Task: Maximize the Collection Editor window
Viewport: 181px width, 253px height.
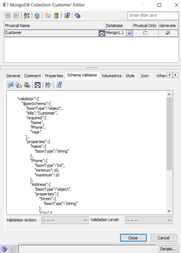Action: [159, 5]
